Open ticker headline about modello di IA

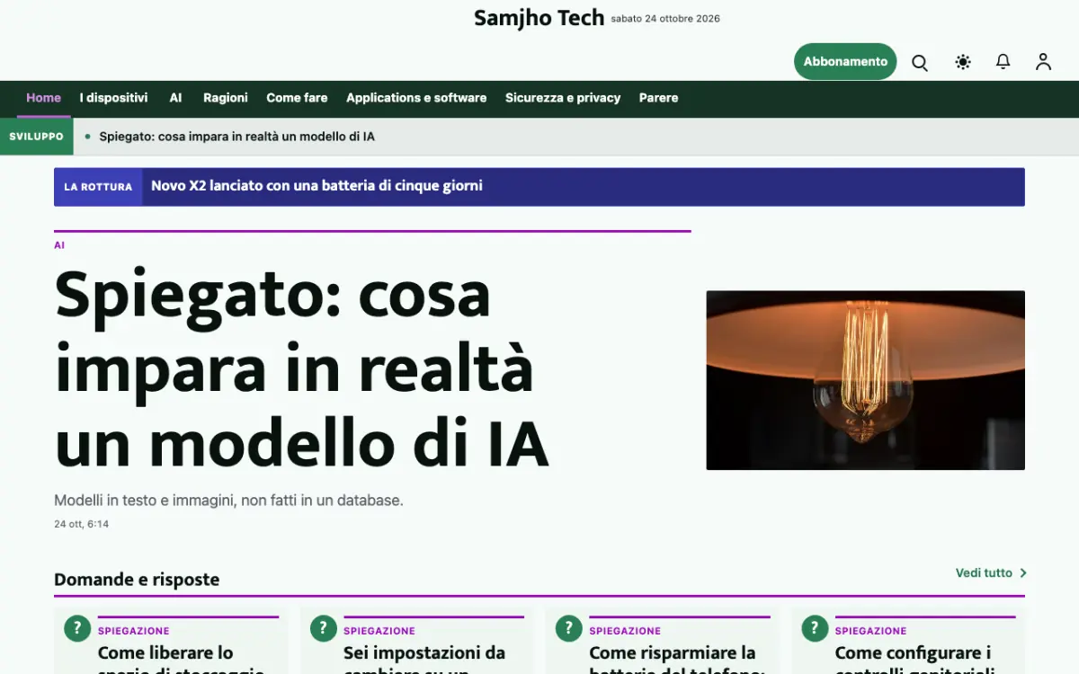236,137
